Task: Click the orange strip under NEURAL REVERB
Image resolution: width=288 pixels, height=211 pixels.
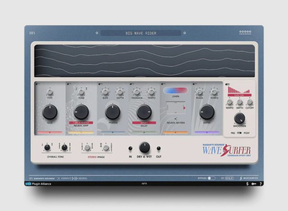Action: tap(175, 132)
